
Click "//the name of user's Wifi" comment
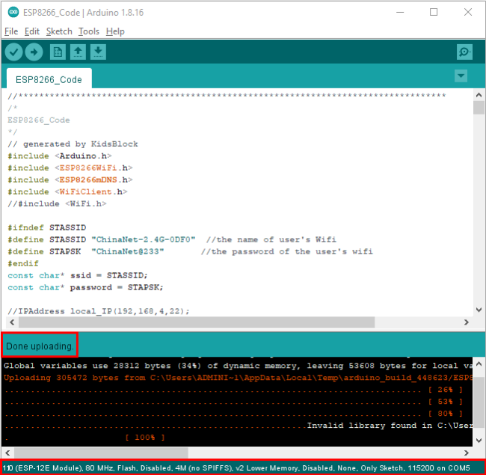tap(271, 239)
